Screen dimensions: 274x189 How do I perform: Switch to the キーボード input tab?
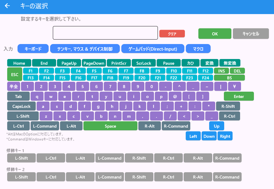[33, 49]
